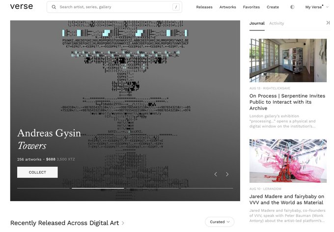Viewport: 334px width, 232px height.
Task: Switch to the Activity tab
Action: [x=277, y=23]
